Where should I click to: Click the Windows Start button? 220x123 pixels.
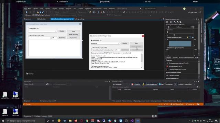pyautogui.click(x=3, y=121)
